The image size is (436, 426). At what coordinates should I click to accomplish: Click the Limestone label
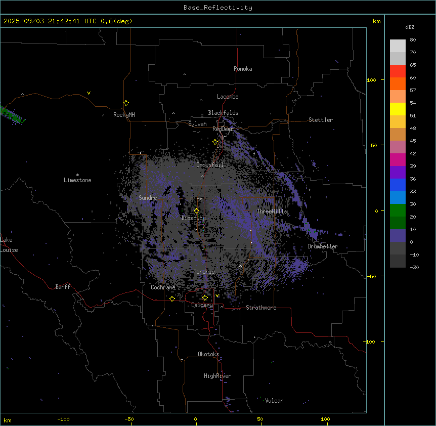pos(77,180)
